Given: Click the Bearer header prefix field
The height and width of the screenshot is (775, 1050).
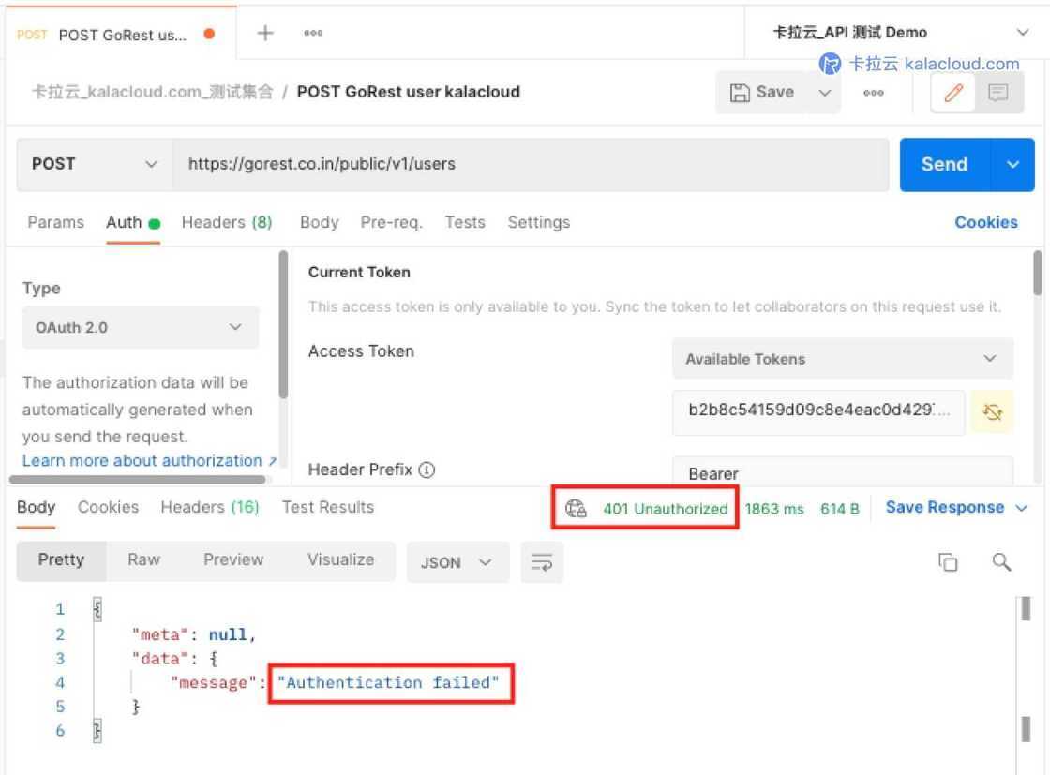Looking at the screenshot, I should 843,472.
